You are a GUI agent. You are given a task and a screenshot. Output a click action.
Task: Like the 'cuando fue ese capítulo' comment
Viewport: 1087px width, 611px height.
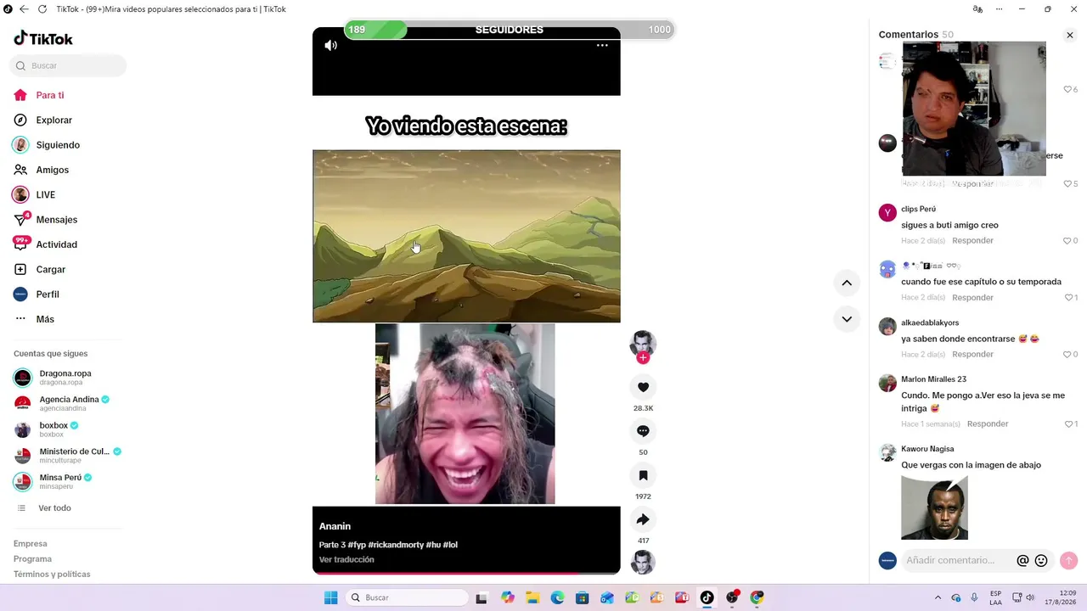pyautogui.click(x=1070, y=297)
